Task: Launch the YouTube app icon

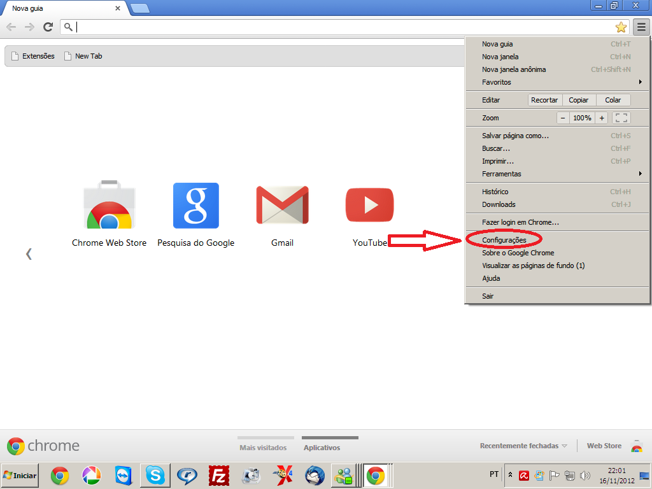Action: tap(369, 205)
